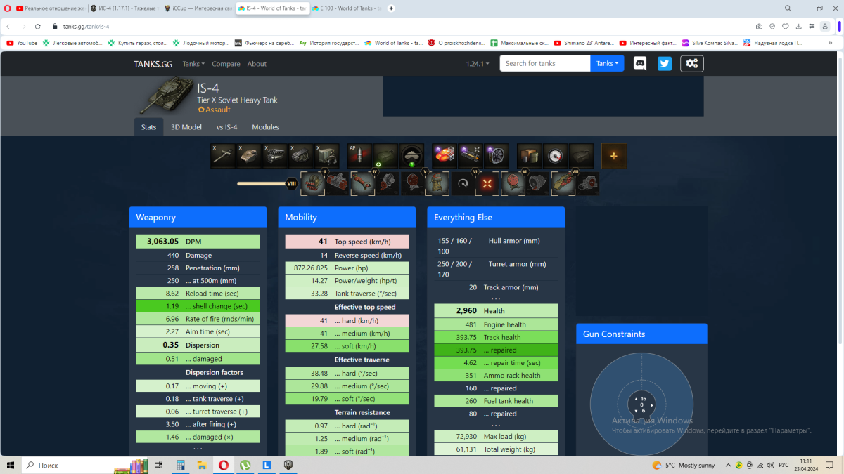Toggle the circular arrow field mod at tier VI
This screenshot has width=844, height=474.
tap(463, 183)
